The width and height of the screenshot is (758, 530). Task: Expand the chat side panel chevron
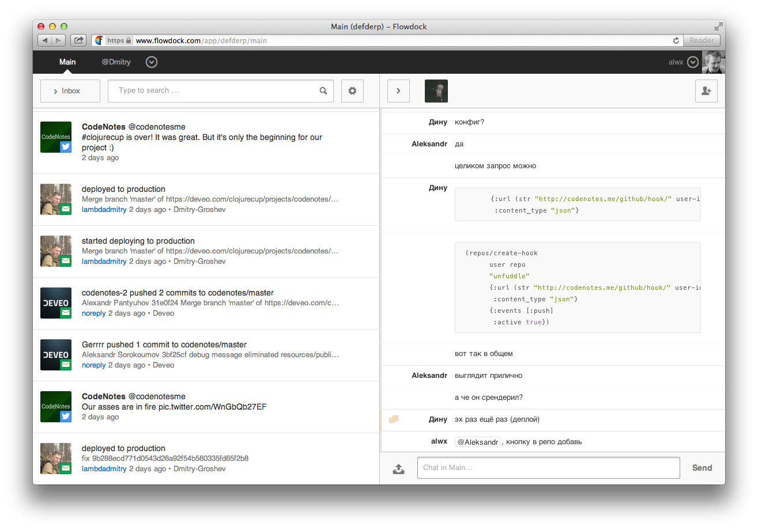(398, 91)
